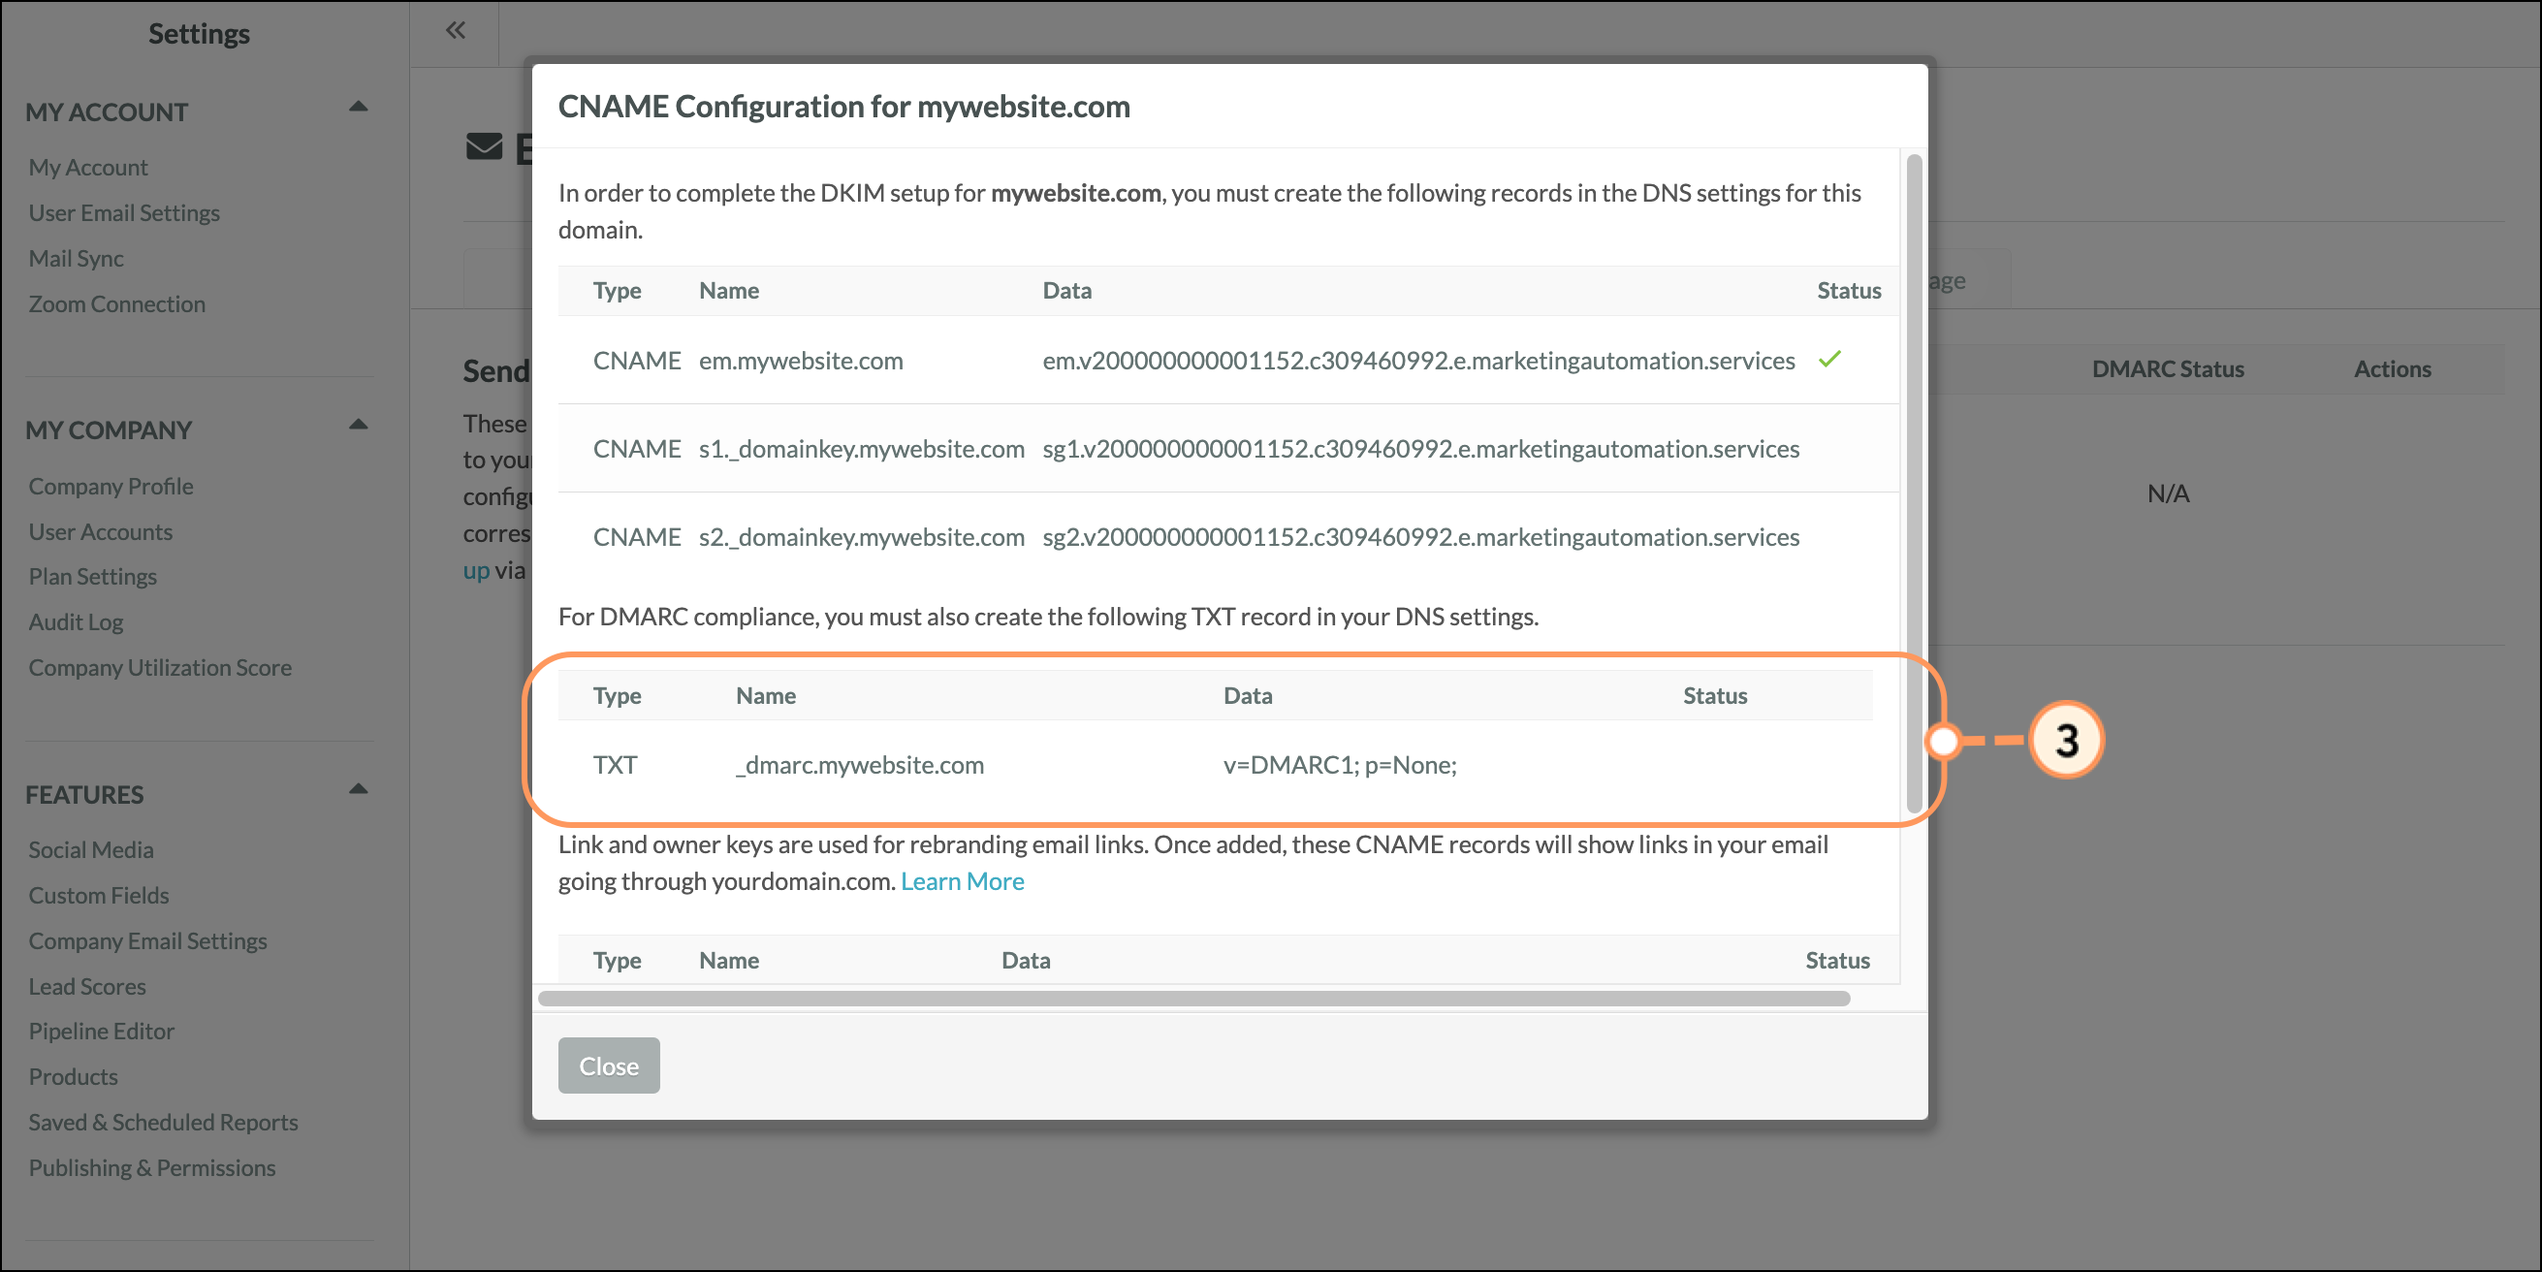View the Audit Log

(76, 621)
